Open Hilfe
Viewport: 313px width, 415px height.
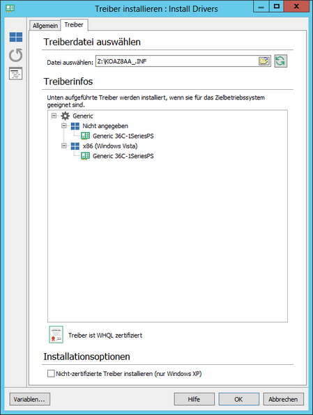point(194,399)
